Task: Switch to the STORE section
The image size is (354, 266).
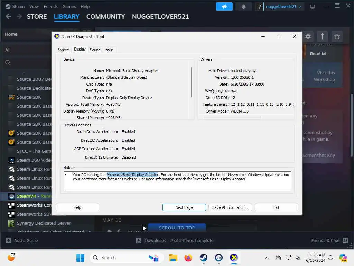Action: (37, 17)
